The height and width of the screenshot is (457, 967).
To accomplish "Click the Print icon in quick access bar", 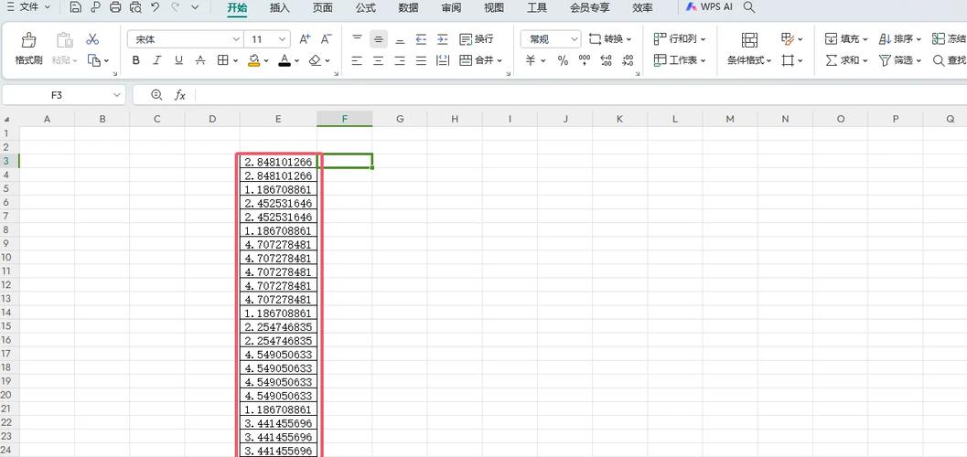I will coord(115,7).
